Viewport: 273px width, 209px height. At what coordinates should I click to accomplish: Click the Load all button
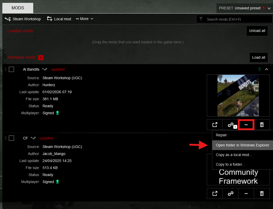click(x=258, y=57)
